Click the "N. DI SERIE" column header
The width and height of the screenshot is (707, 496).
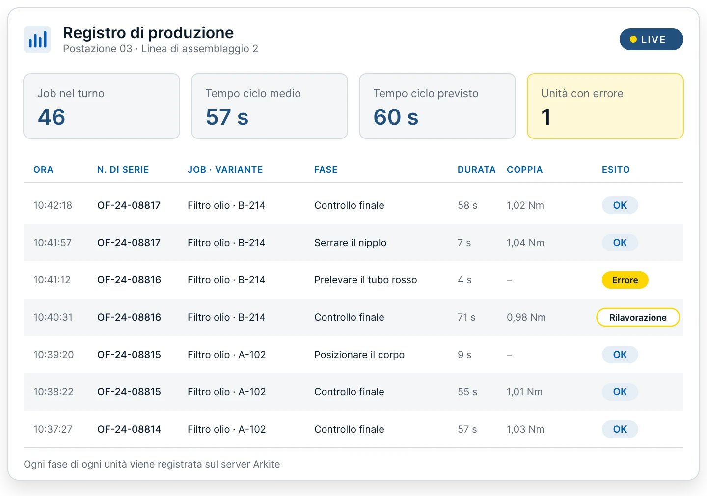click(123, 170)
